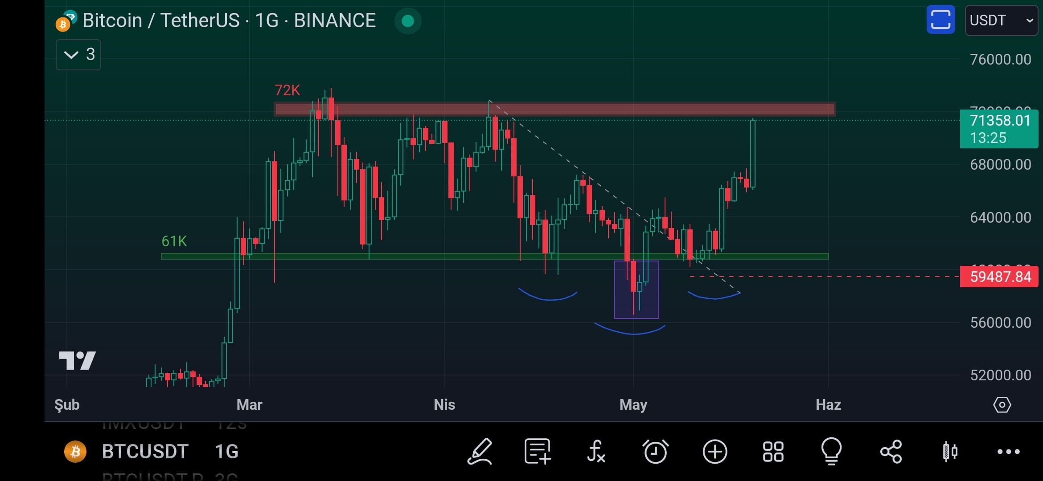This screenshot has height=481, width=1043.
Task: Select the red 72K resistance zone
Action: point(554,109)
